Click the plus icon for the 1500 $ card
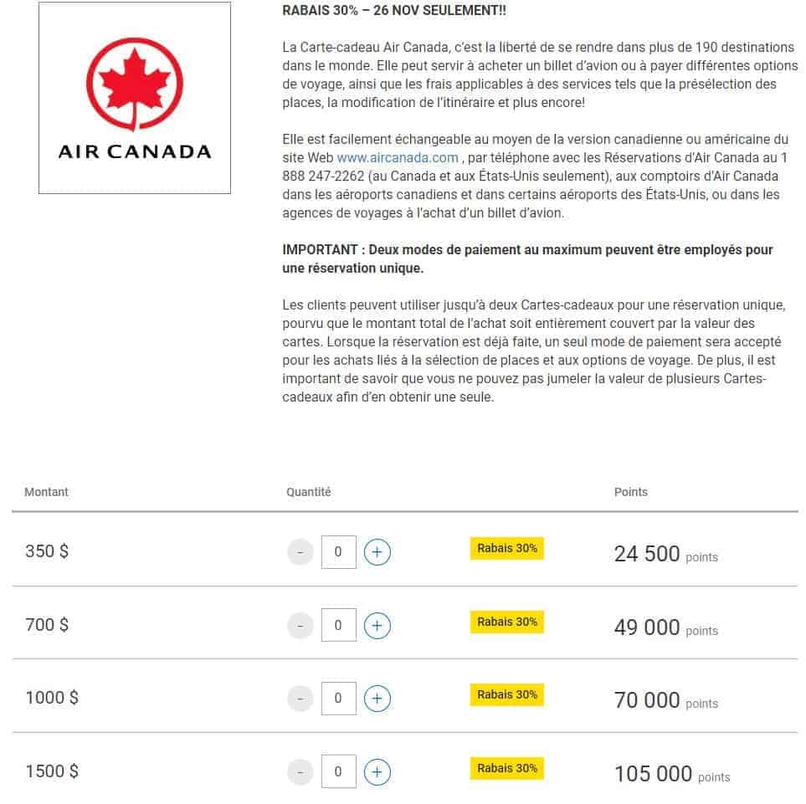Image resolution: width=806 pixels, height=804 pixels. pyautogui.click(x=377, y=771)
